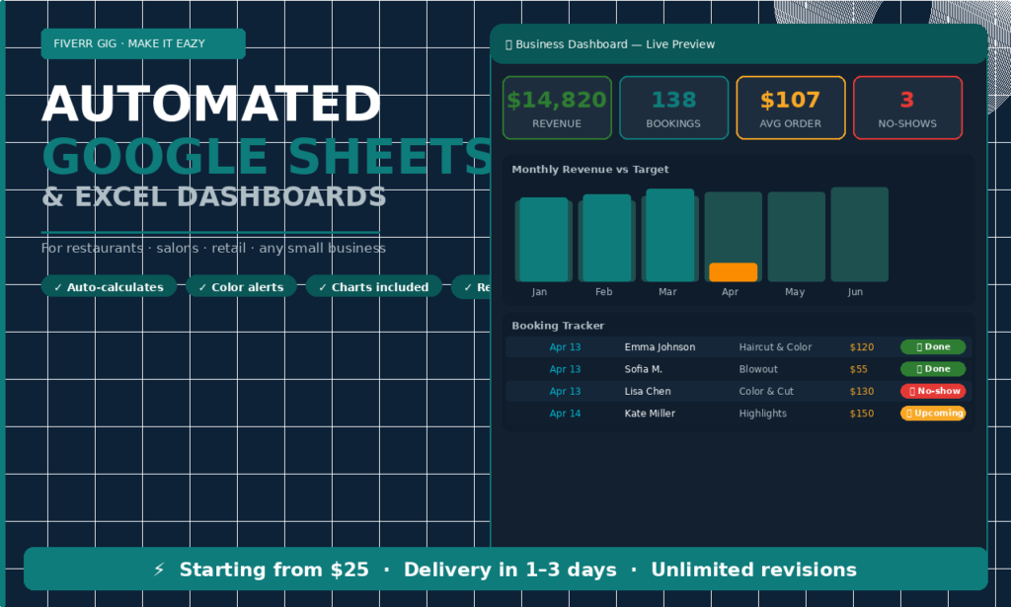This screenshot has width=1011, height=607.
Task: Click the Fiverr Gig Make It Eazy badge
Action: [x=143, y=43]
